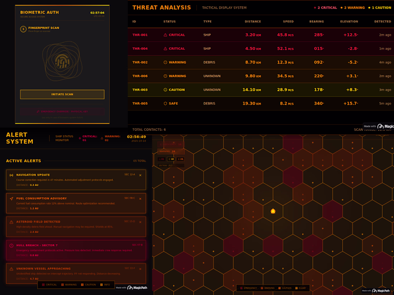Select the THR-006 threat ID
Screen dimensions: 394x295
[140, 76]
